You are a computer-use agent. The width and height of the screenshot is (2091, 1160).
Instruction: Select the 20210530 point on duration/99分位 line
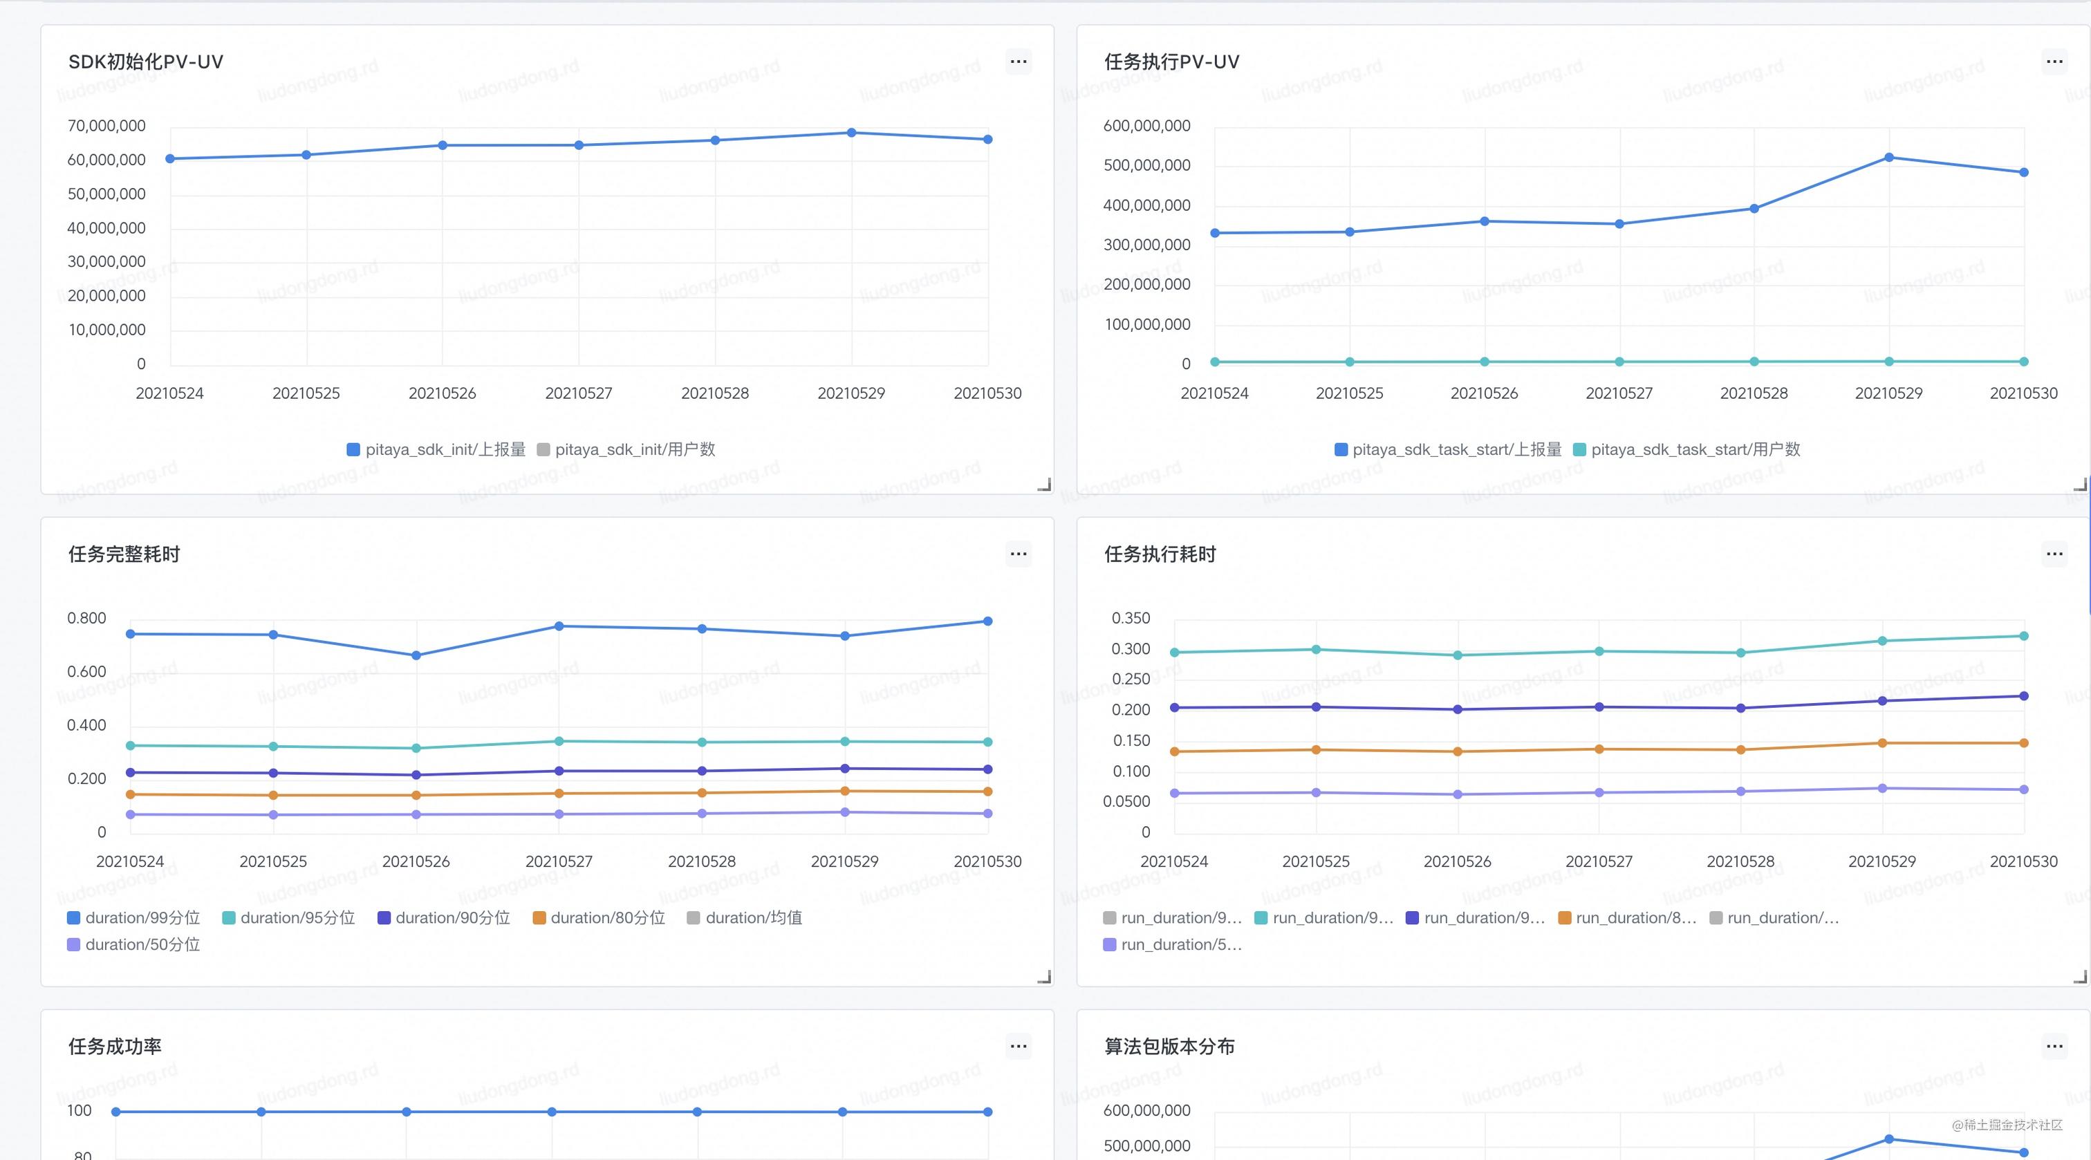click(988, 621)
